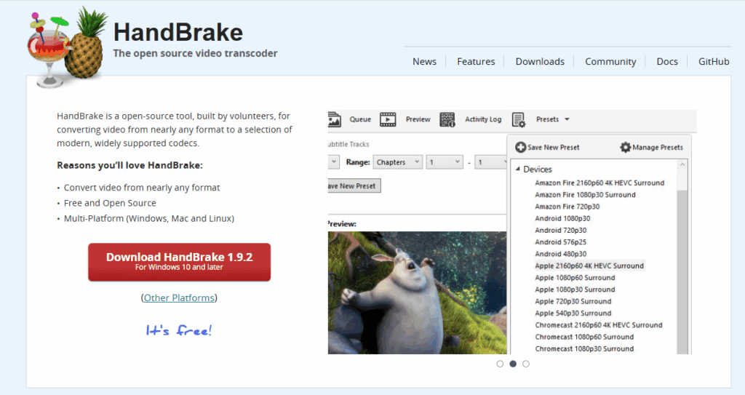Click "The open source video transcoder" tagline
Image resolution: width=745 pixels, height=395 pixels.
[x=195, y=53]
